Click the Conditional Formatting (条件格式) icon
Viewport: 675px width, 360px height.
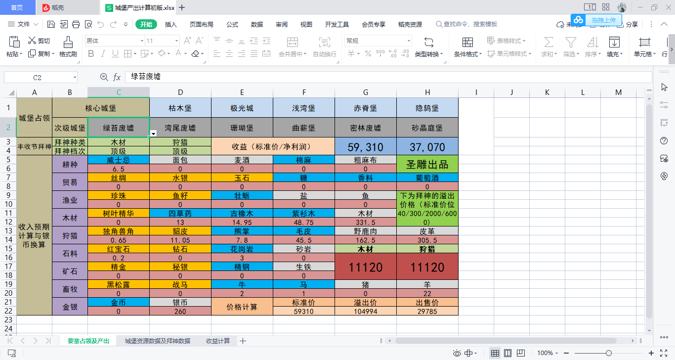(467, 42)
